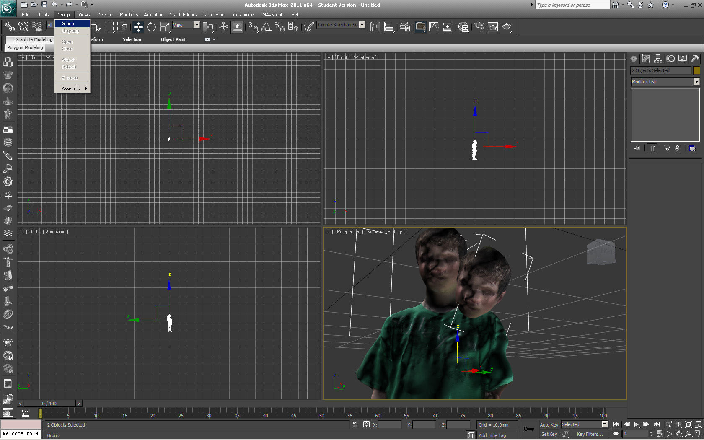Image resolution: width=704 pixels, height=440 pixels.
Task: Click the Select by Name icon
Action: [x=96, y=27]
